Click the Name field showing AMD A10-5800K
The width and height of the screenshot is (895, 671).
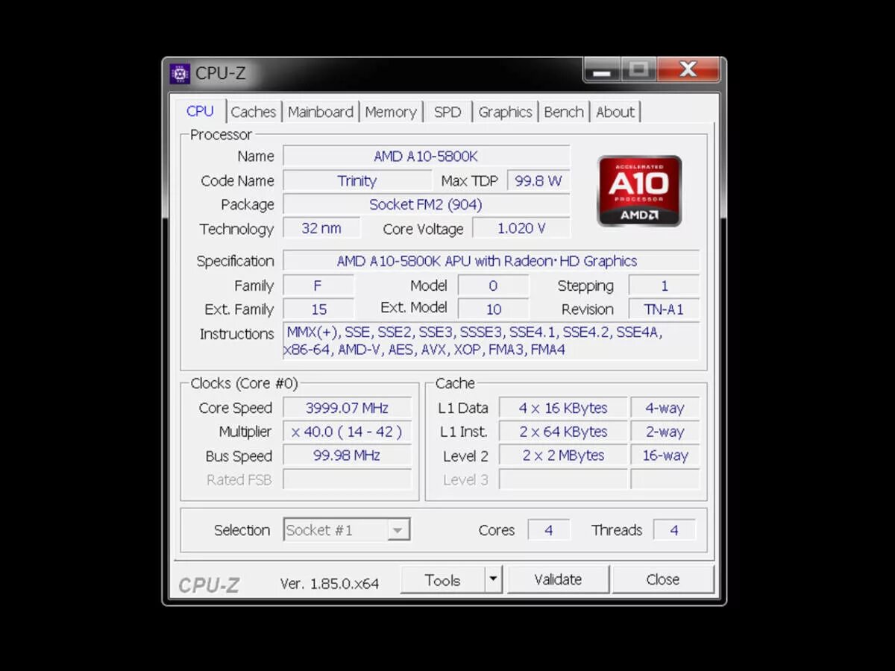(426, 156)
